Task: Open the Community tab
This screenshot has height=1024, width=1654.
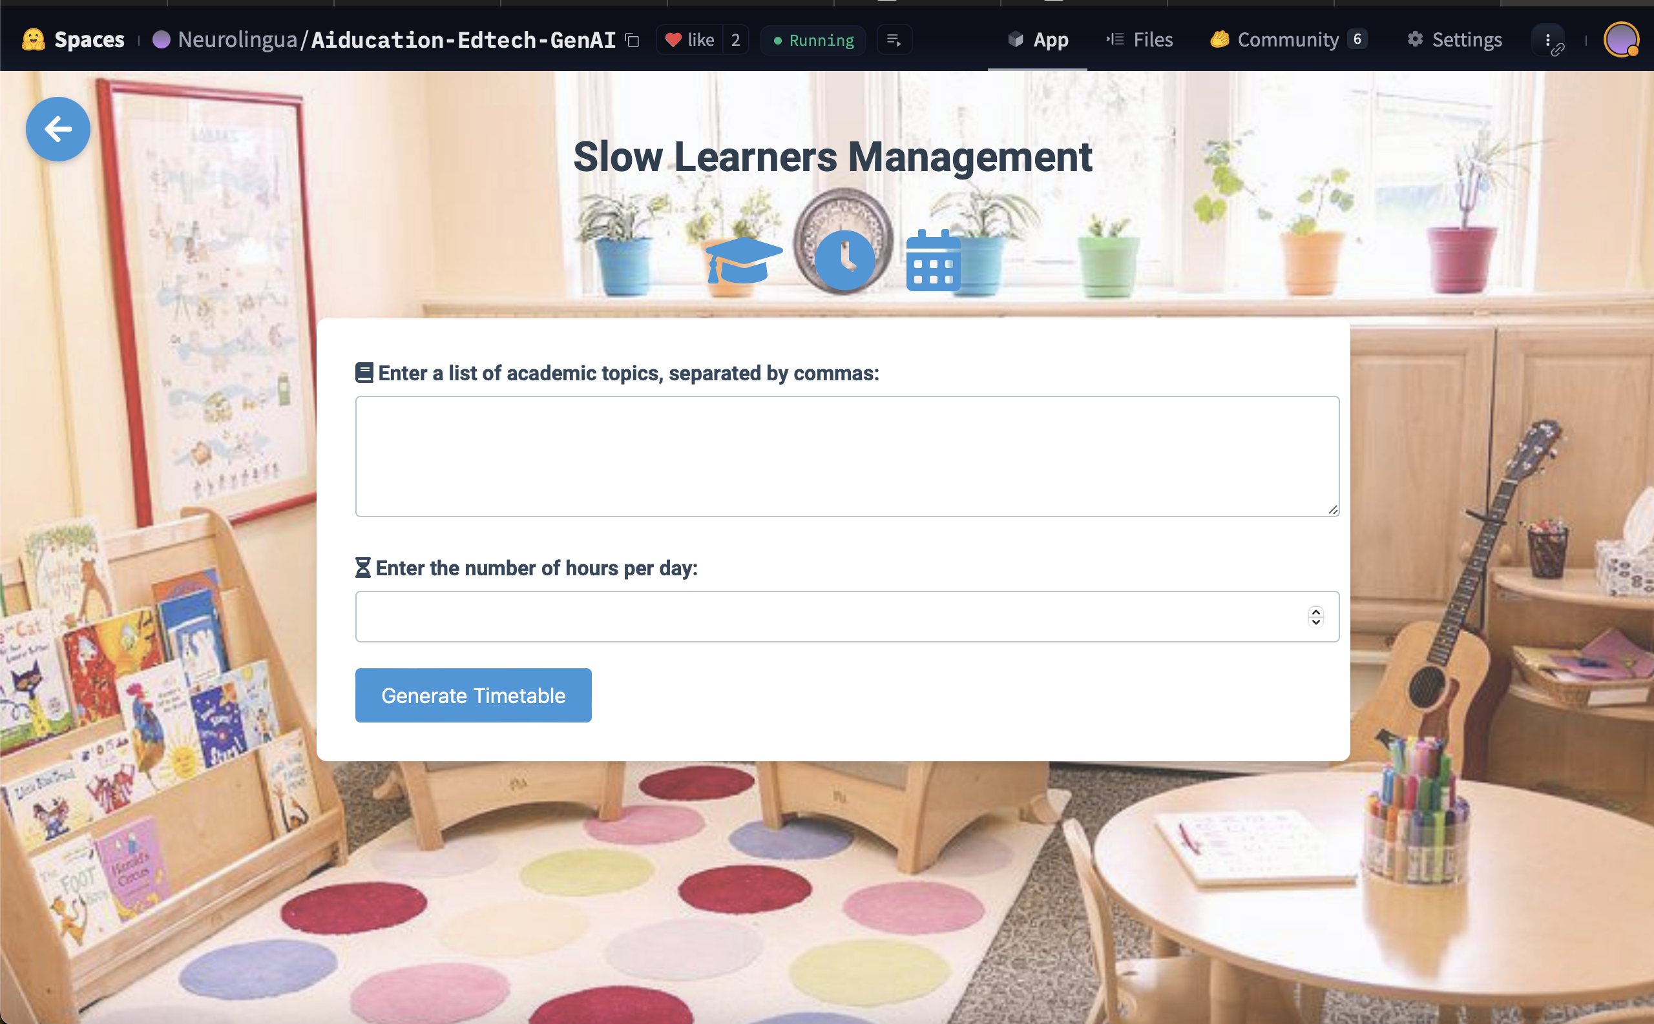Action: [x=1288, y=40]
